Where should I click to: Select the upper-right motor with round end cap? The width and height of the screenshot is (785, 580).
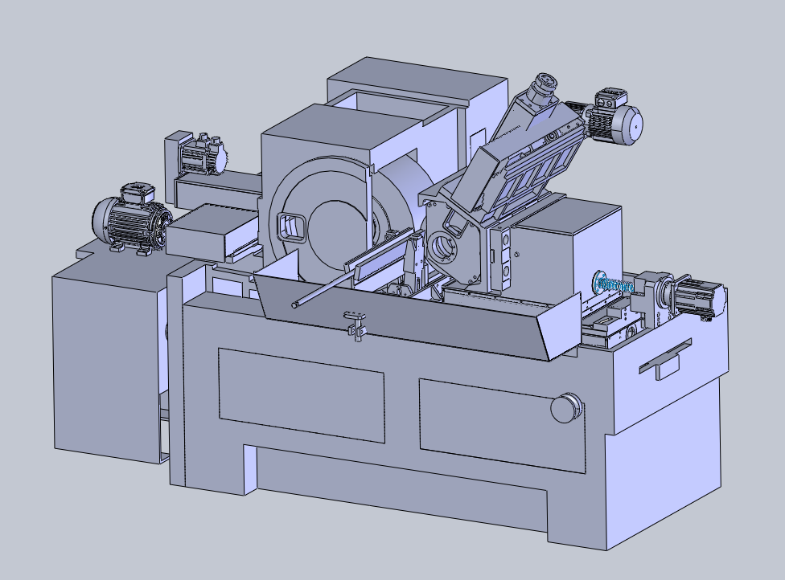[614, 118]
